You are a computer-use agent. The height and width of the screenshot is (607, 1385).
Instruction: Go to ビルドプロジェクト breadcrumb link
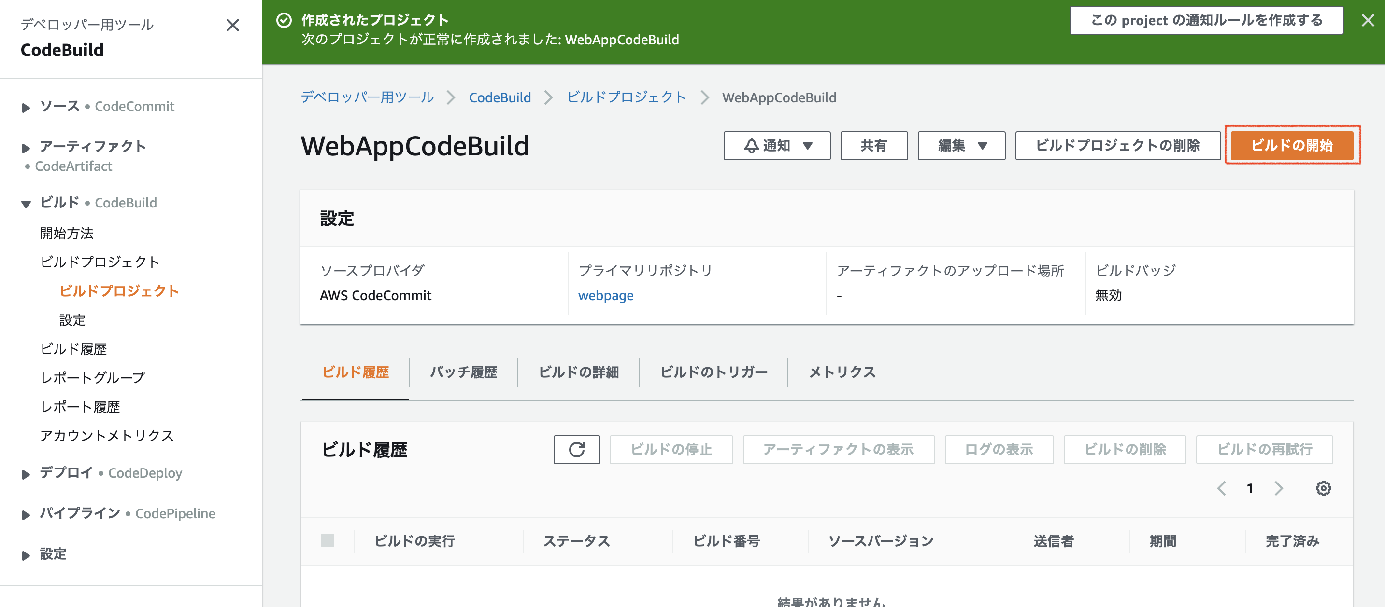[x=627, y=97]
